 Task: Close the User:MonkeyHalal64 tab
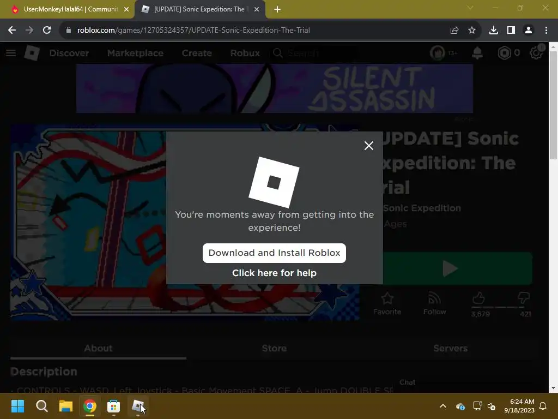pos(126,10)
